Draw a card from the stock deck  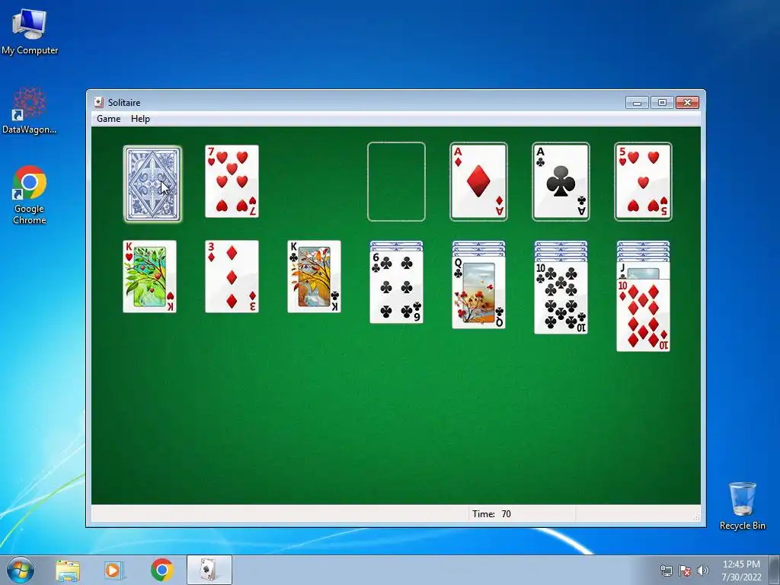(x=152, y=184)
